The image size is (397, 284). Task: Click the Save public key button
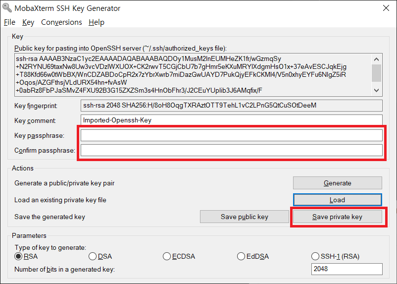245,217
